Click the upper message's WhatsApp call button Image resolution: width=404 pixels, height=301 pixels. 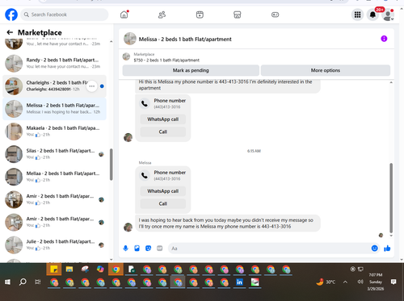(x=163, y=119)
